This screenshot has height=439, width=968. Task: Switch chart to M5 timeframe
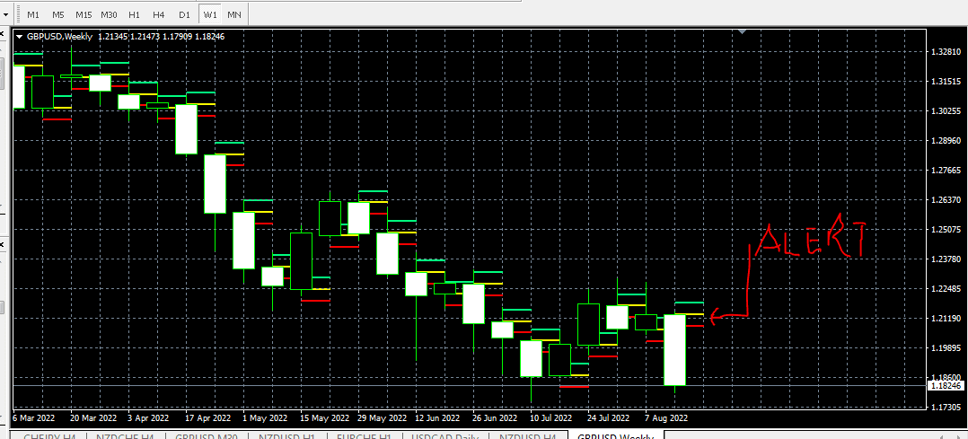pyautogui.click(x=58, y=14)
